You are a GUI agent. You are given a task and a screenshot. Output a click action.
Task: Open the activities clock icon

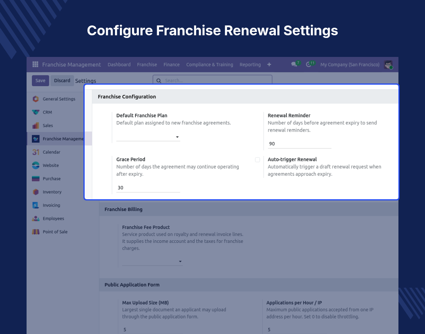point(309,65)
